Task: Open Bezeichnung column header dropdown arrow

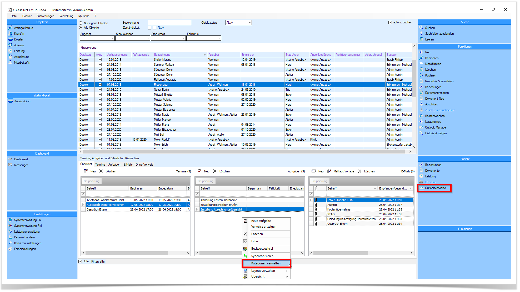Action: point(204,55)
